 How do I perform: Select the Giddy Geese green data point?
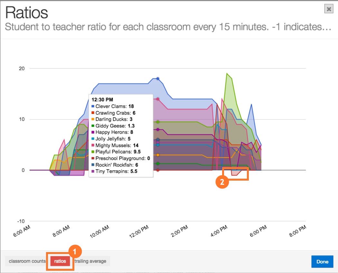[x=158, y=164]
